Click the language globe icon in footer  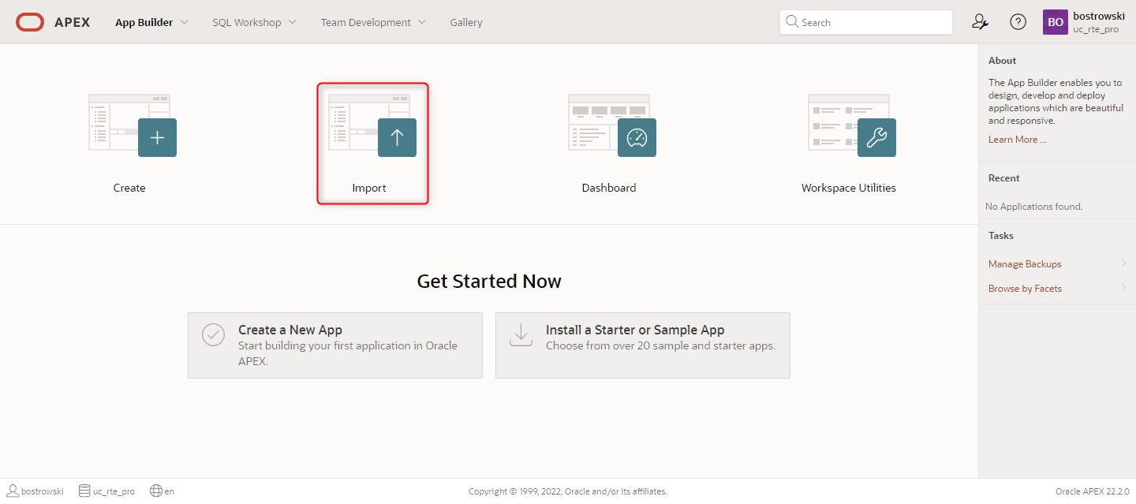pyautogui.click(x=156, y=491)
